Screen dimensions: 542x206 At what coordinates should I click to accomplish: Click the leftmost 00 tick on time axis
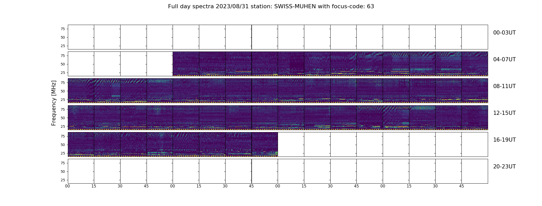(68, 186)
